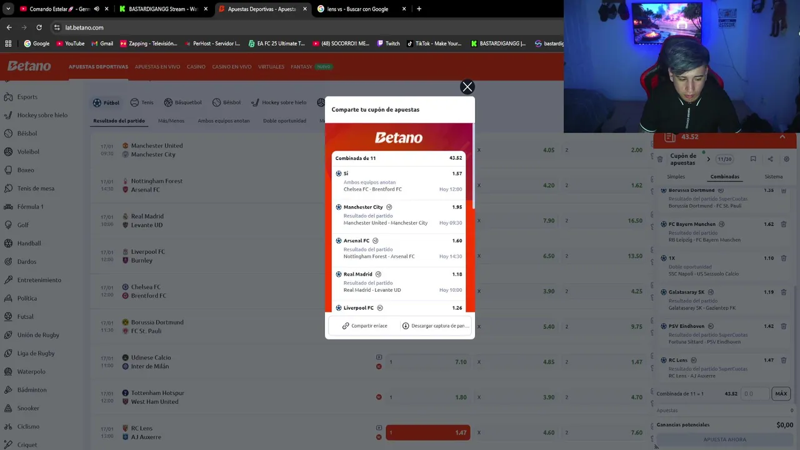Screen dimensions: 800x450
Task: Click the bet slip bookmark icon
Action: pos(753,159)
